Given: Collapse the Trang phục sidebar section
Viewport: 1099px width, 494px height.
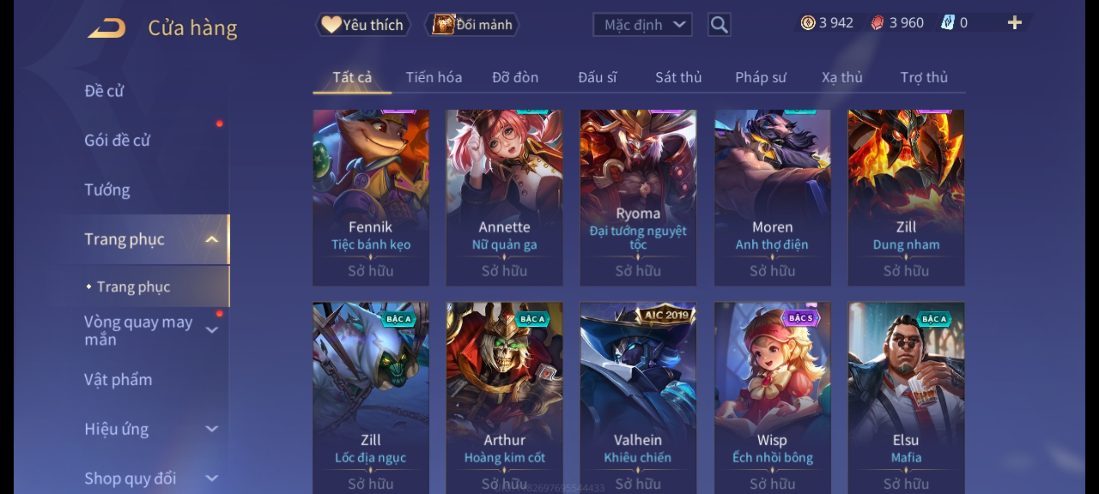Looking at the screenshot, I should click(x=212, y=239).
